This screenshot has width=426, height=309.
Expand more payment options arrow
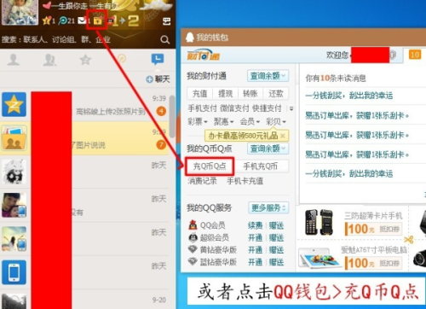(291, 108)
